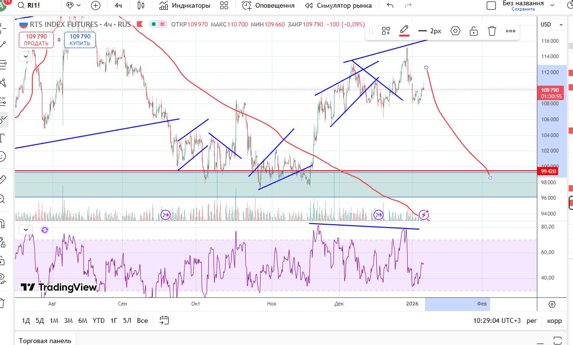Open indicator templates grid icon in top toolbar
The image size is (573, 345).
(x=224, y=5)
